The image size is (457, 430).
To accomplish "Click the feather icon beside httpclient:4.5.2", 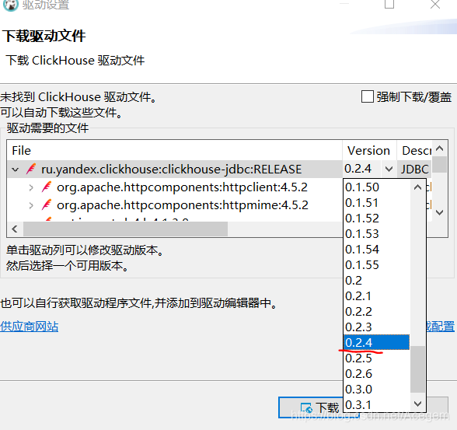I will click(47, 187).
